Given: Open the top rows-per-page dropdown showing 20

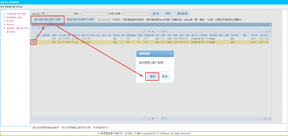Looking at the screenshot, I should pyautogui.click(x=164, y=31).
